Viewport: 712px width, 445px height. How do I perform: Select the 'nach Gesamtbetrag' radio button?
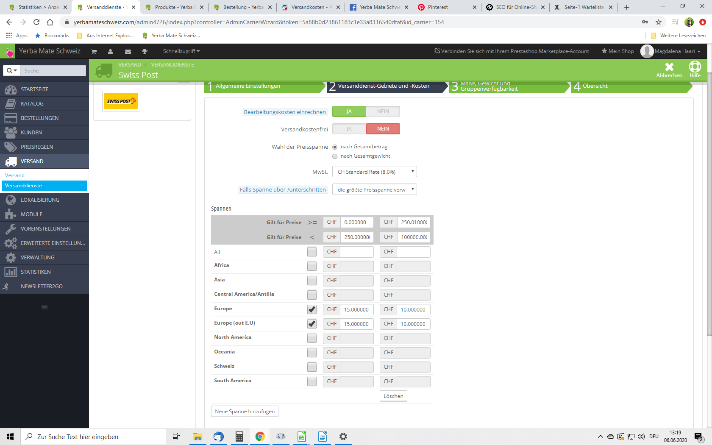click(335, 147)
